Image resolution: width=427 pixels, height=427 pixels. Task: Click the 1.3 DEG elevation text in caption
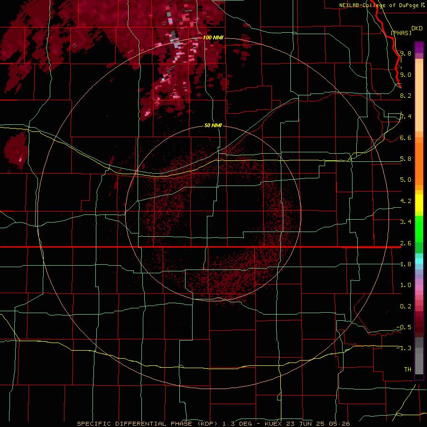pyautogui.click(x=238, y=424)
